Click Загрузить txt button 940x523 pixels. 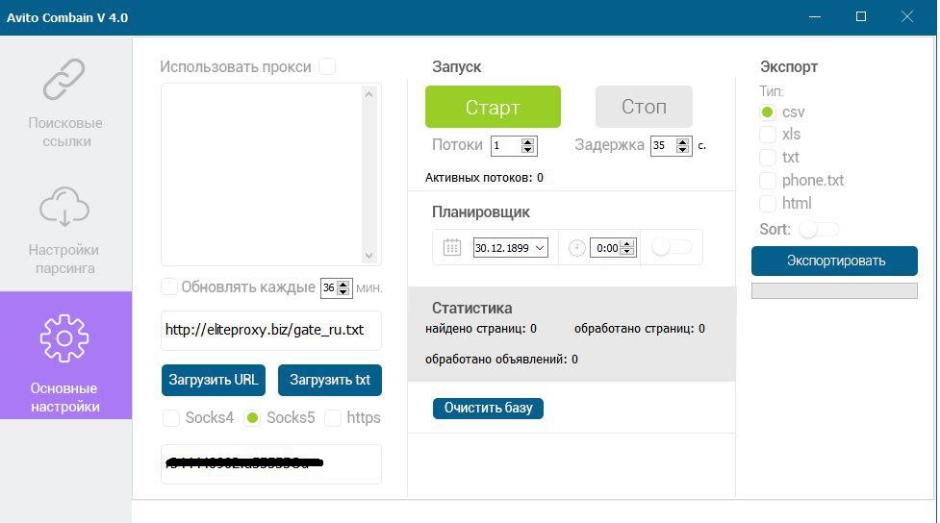[330, 380]
